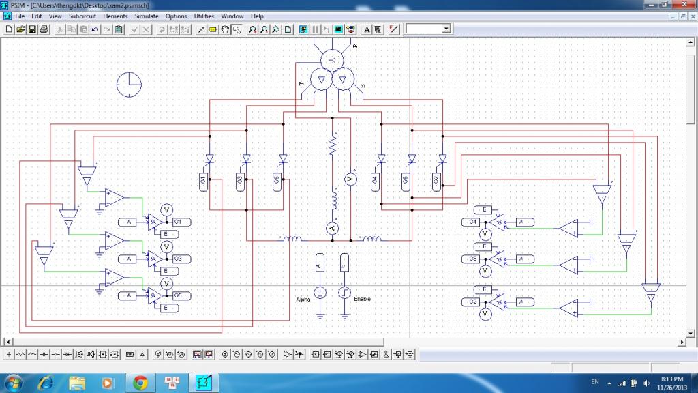The height and width of the screenshot is (393, 698).
Task: Click the Save file icon in toolbar
Action: [32, 29]
